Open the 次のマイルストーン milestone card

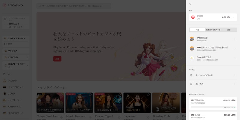(x=16, y=41)
